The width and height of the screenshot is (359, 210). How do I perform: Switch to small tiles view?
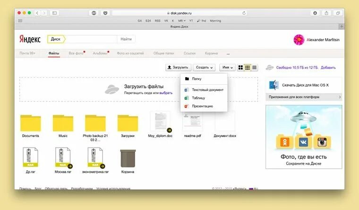tap(248, 68)
